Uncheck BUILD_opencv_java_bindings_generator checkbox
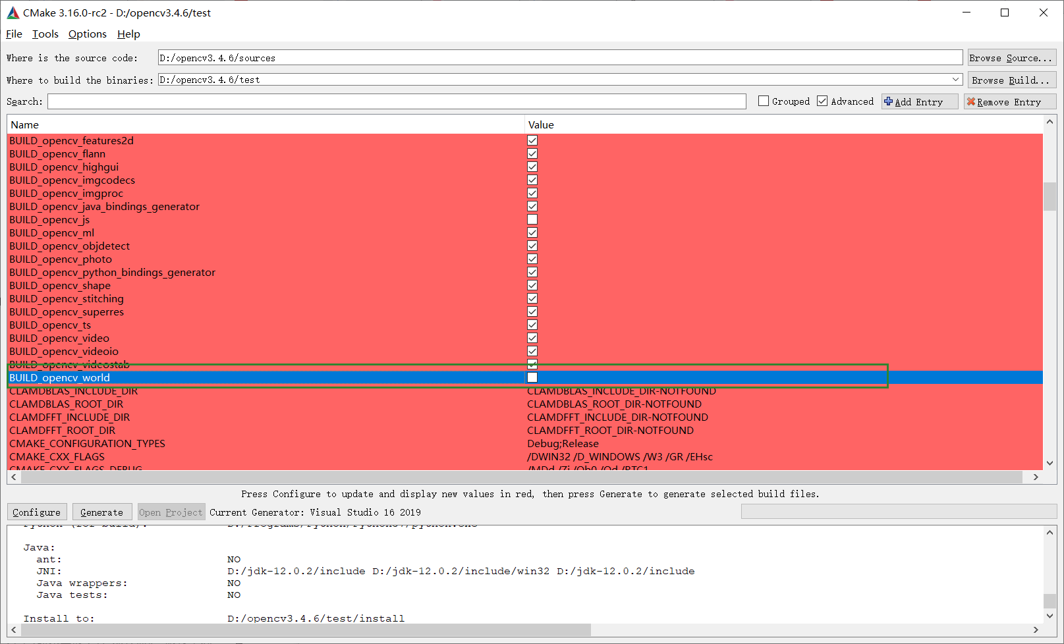1064x644 pixels. pyautogui.click(x=532, y=206)
